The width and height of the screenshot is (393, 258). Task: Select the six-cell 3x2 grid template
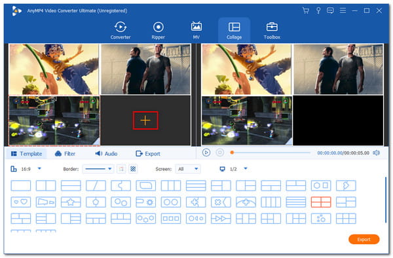pos(346,219)
